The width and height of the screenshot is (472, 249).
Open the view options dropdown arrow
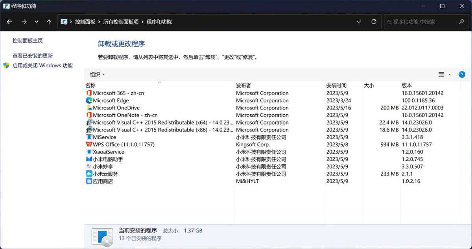coord(450,74)
